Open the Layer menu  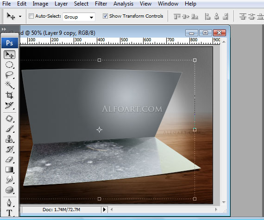[x=61, y=4]
